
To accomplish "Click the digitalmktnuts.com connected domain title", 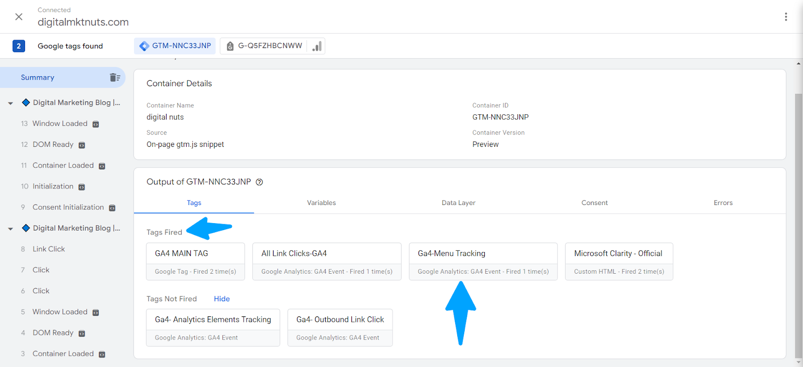I will (x=83, y=22).
